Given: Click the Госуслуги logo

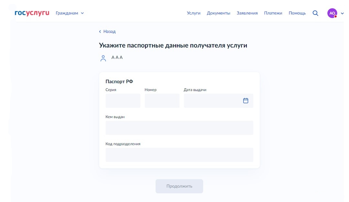Looking at the screenshot, I should (32, 13).
